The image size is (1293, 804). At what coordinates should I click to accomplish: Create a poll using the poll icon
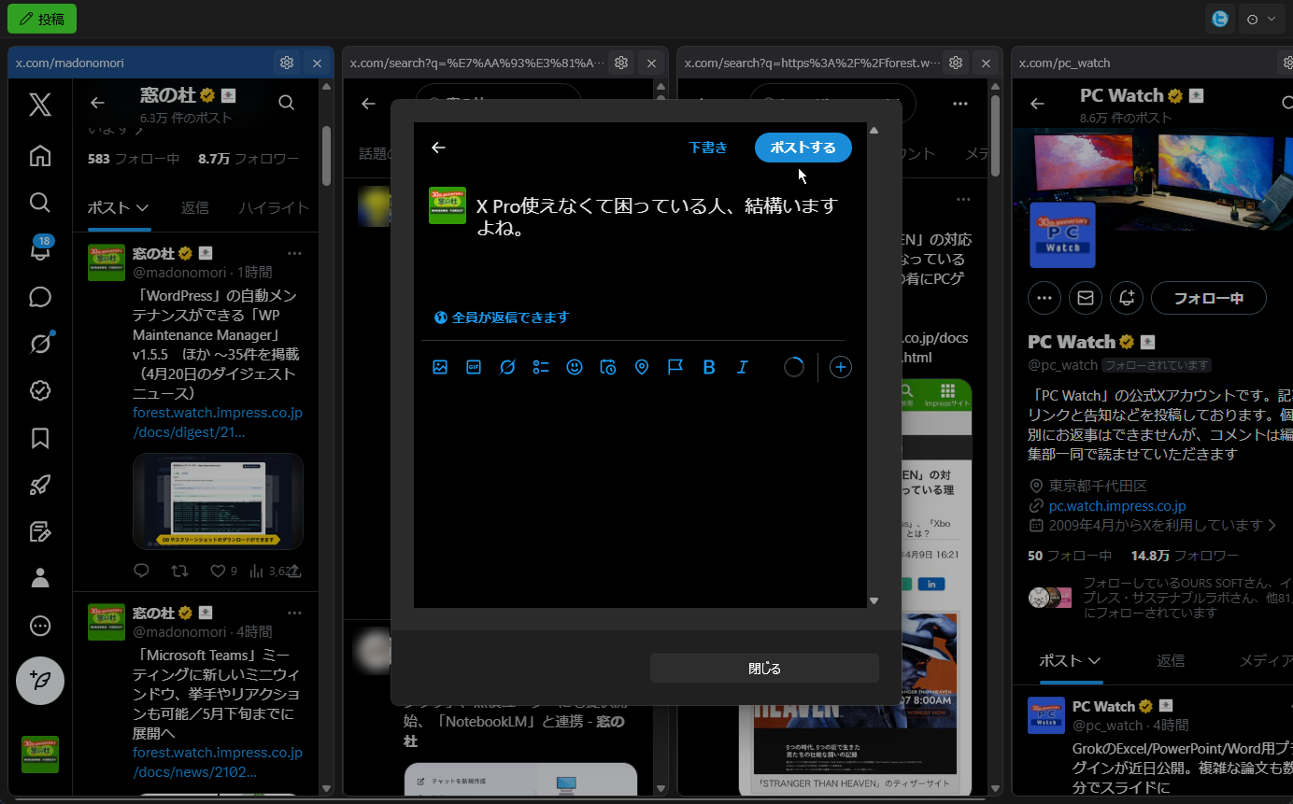coord(540,367)
